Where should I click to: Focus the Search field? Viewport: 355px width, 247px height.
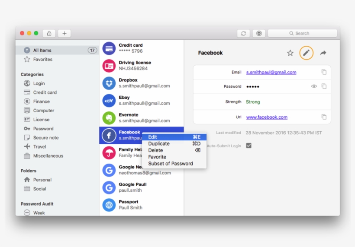tap(302, 33)
